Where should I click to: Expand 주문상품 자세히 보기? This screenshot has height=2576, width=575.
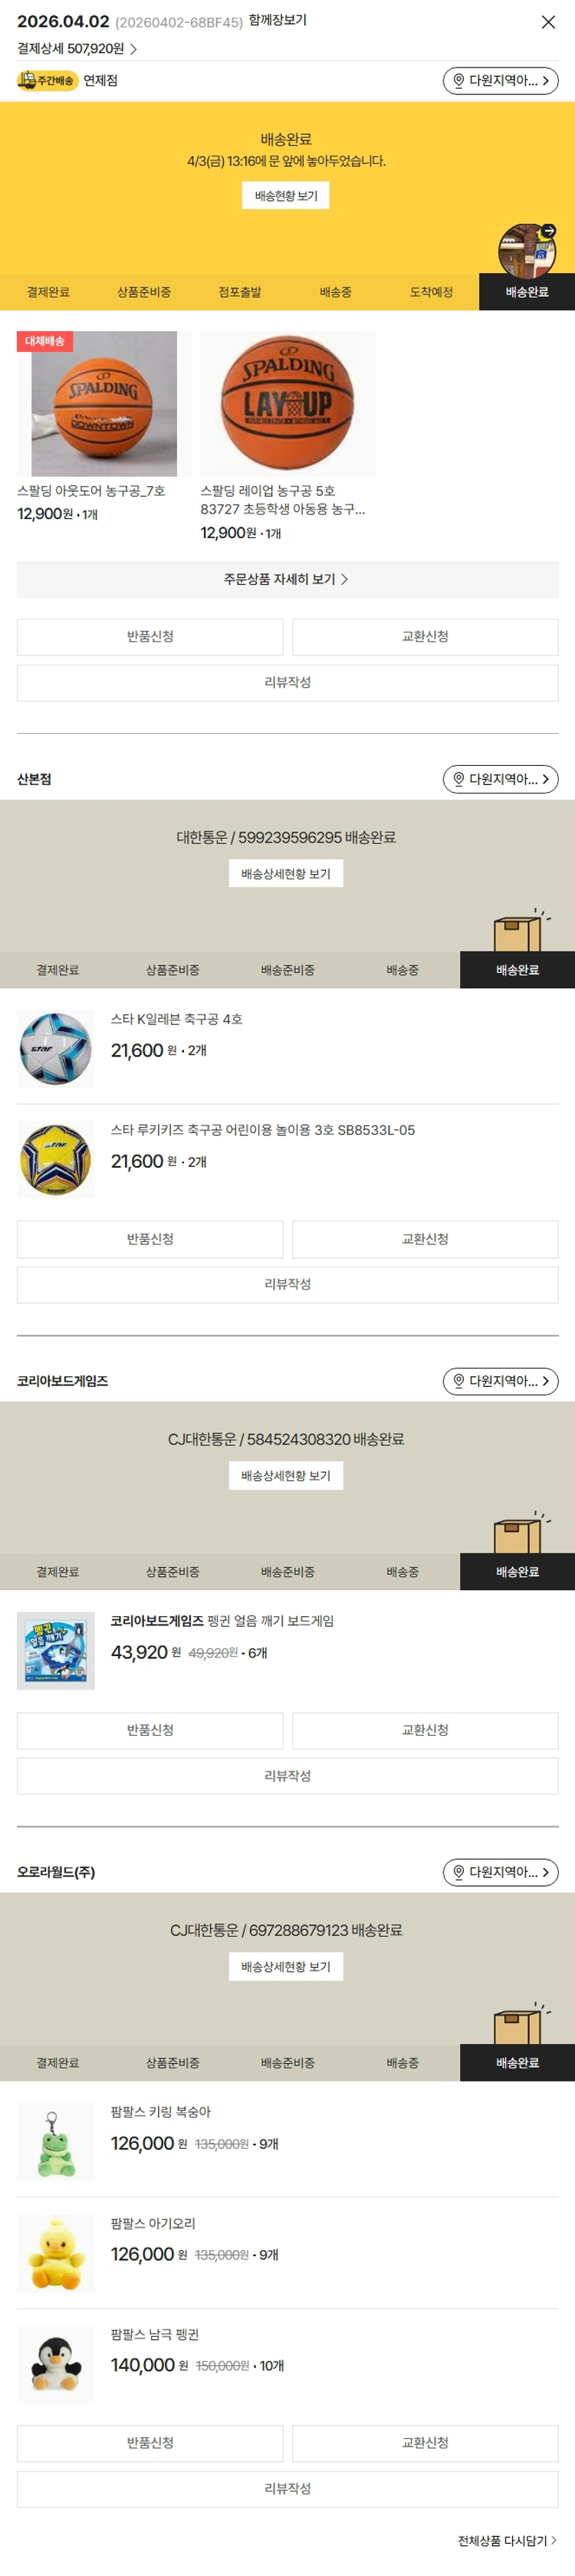(287, 579)
